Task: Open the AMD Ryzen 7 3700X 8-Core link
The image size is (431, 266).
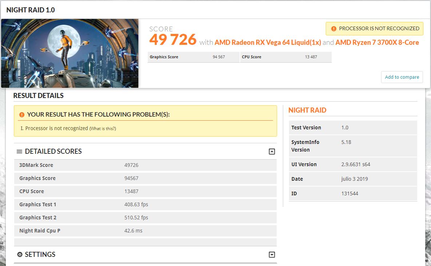Action: (x=377, y=42)
